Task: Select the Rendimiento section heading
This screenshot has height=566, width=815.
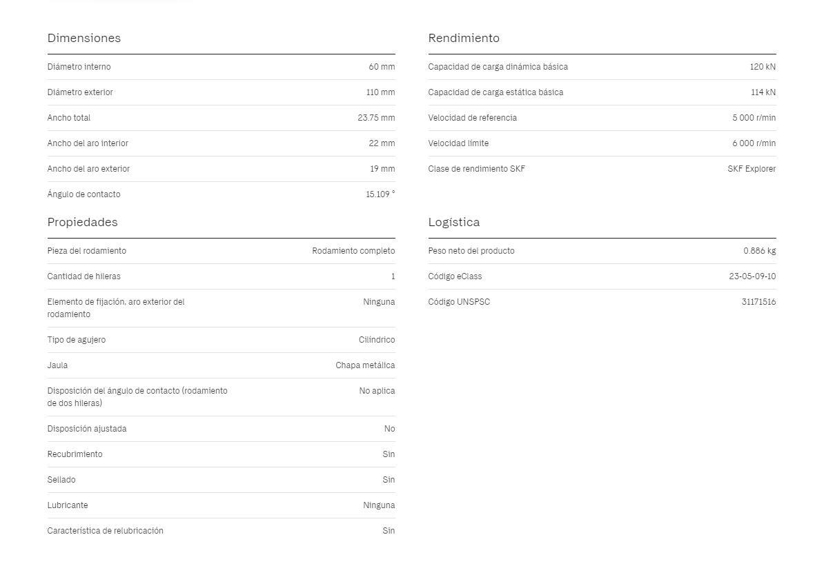Action: (x=464, y=38)
